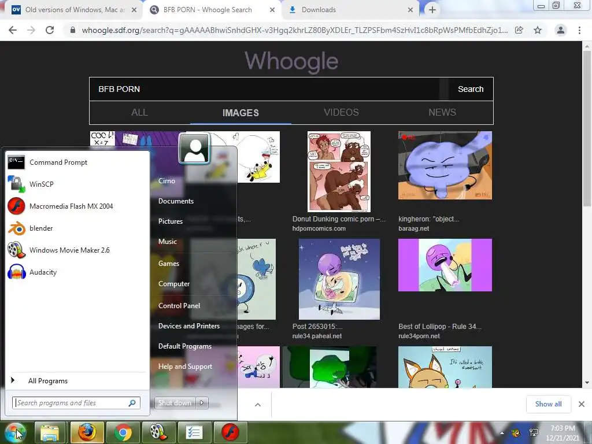Click the Windows Start orb
This screenshot has height=444, width=592.
(x=15, y=432)
